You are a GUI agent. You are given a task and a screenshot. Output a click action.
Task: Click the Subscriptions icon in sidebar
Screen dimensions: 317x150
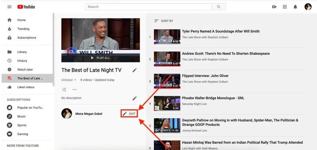click(9, 38)
